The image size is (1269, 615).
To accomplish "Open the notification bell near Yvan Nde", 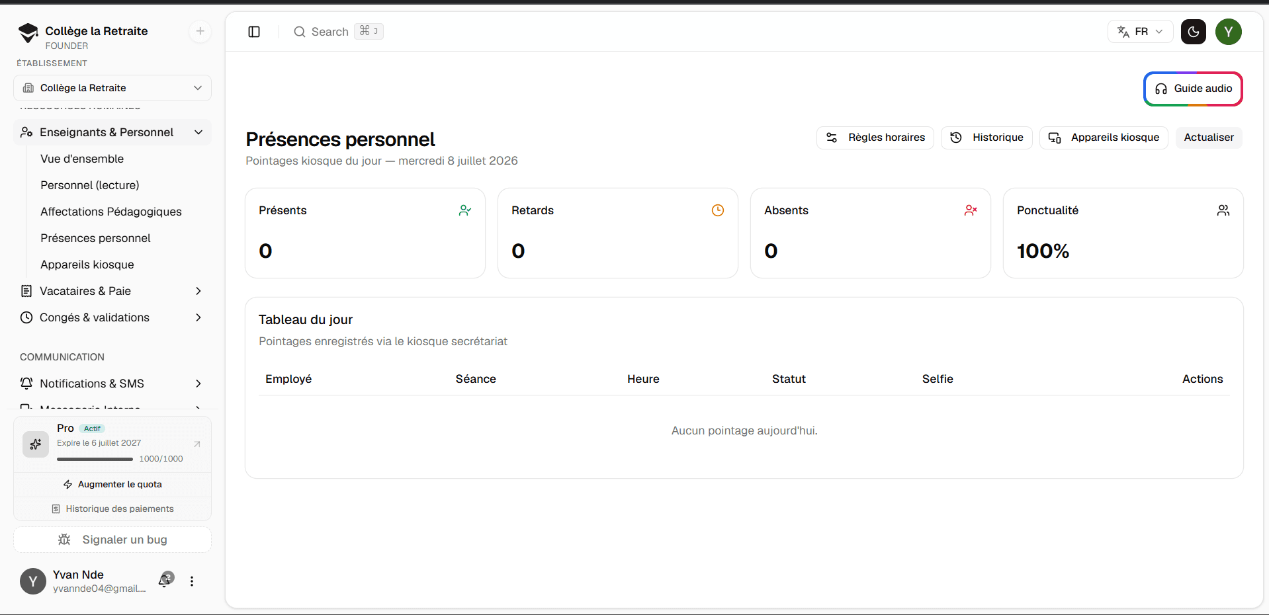I will [165, 581].
